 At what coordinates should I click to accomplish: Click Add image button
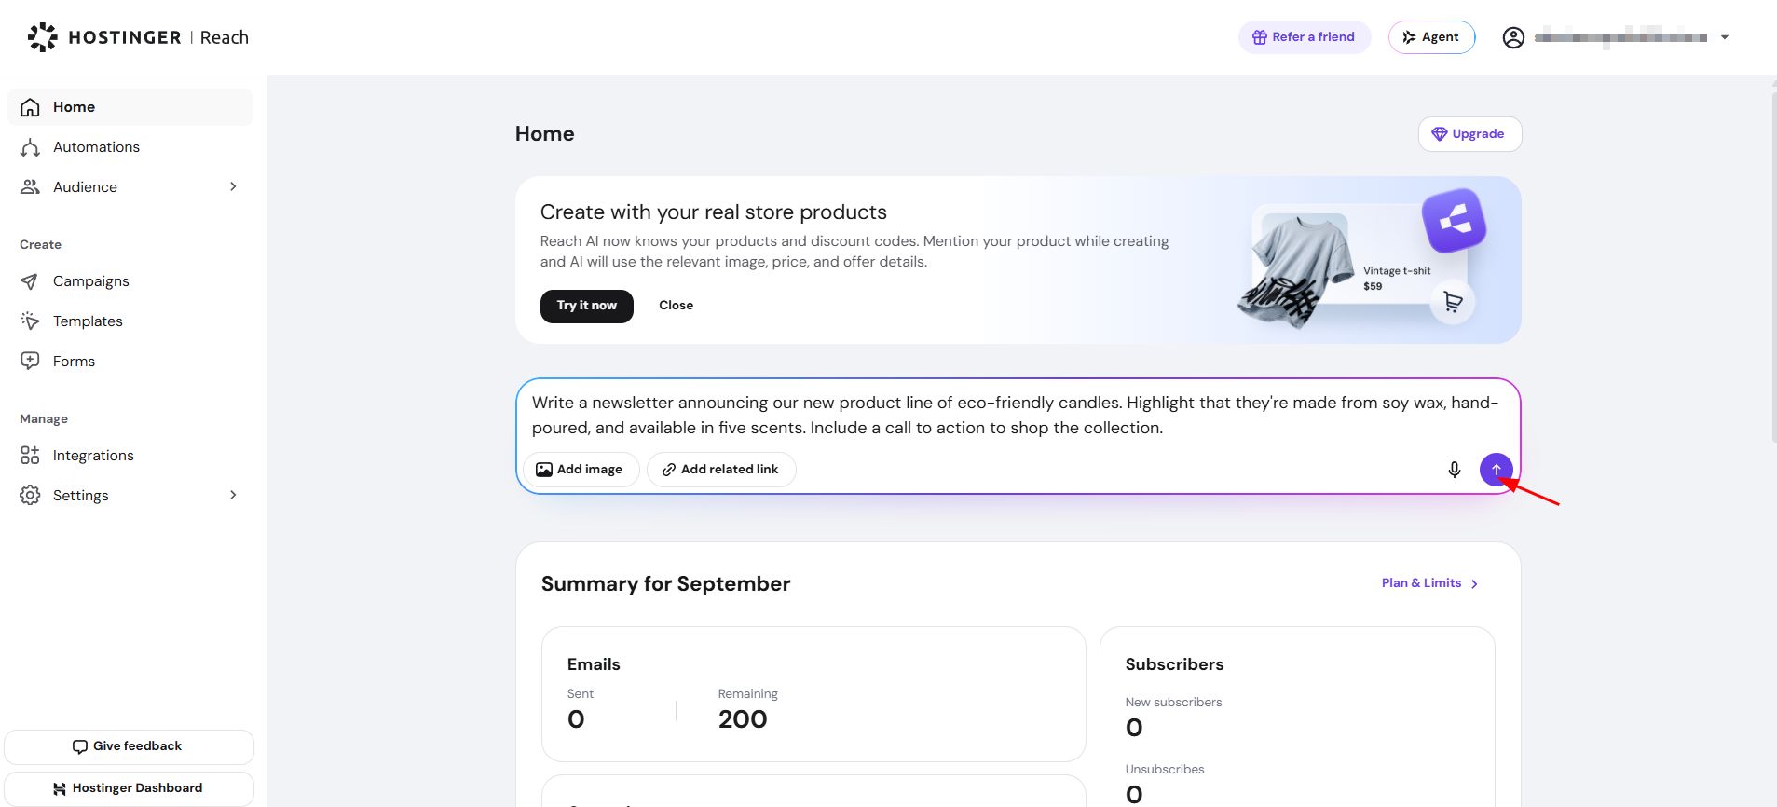581,470
